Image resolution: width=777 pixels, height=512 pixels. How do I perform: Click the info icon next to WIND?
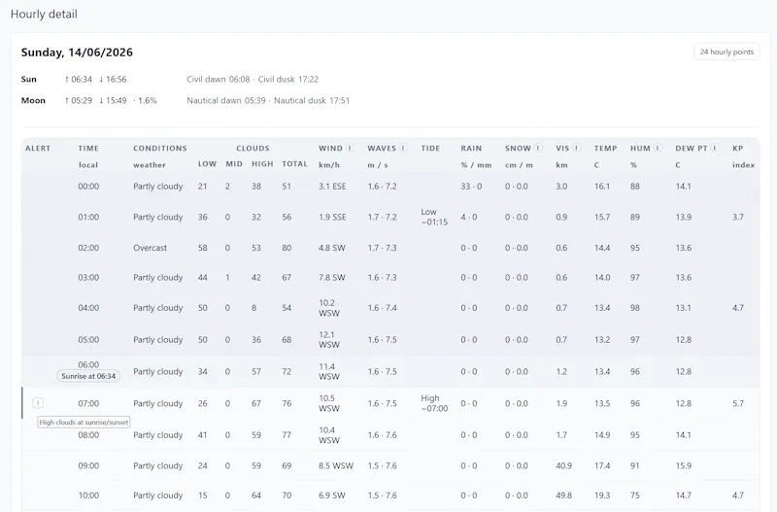[350, 149]
